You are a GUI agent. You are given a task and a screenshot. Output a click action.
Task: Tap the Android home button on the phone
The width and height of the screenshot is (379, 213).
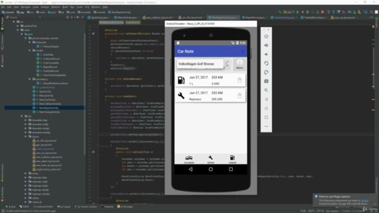(x=211, y=169)
